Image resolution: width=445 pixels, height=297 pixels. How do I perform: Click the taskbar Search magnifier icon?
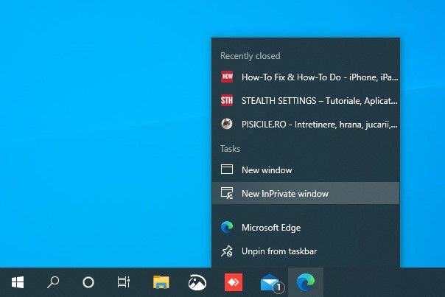pos(53,282)
